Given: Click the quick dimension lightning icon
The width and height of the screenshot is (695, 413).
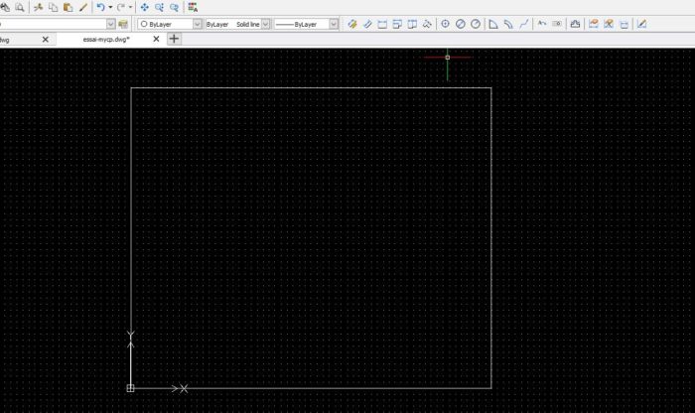Looking at the screenshot, I should pyautogui.click(x=352, y=24).
